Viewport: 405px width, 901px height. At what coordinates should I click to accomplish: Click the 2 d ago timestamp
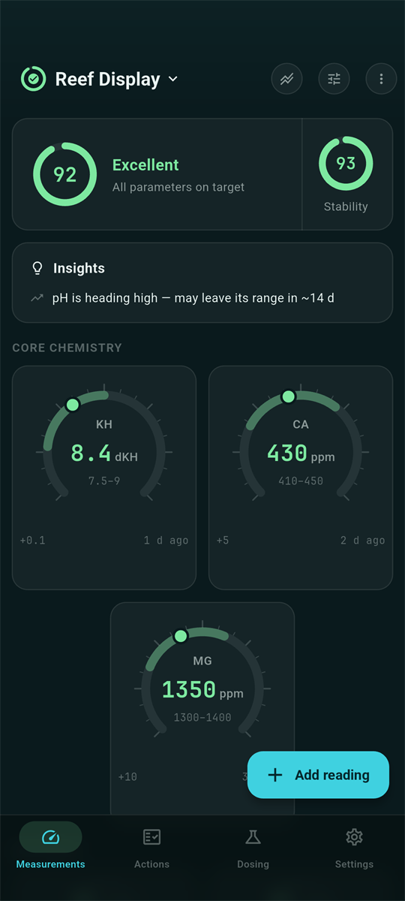tap(362, 540)
